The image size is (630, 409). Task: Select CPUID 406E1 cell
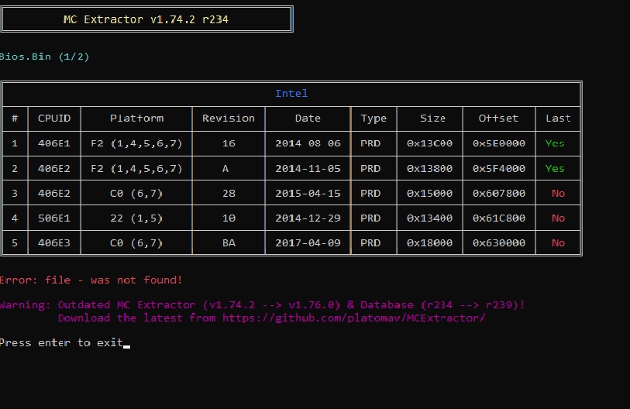pyautogui.click(x=54, y=143)
